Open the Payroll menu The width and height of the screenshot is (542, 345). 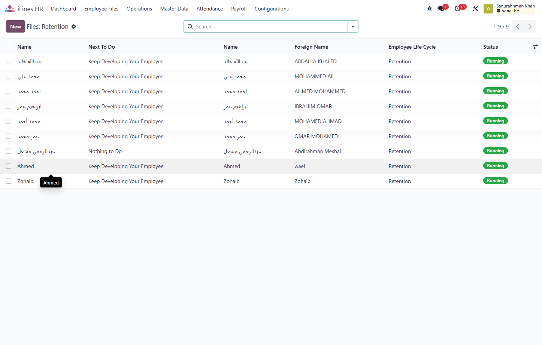(239, 9)
